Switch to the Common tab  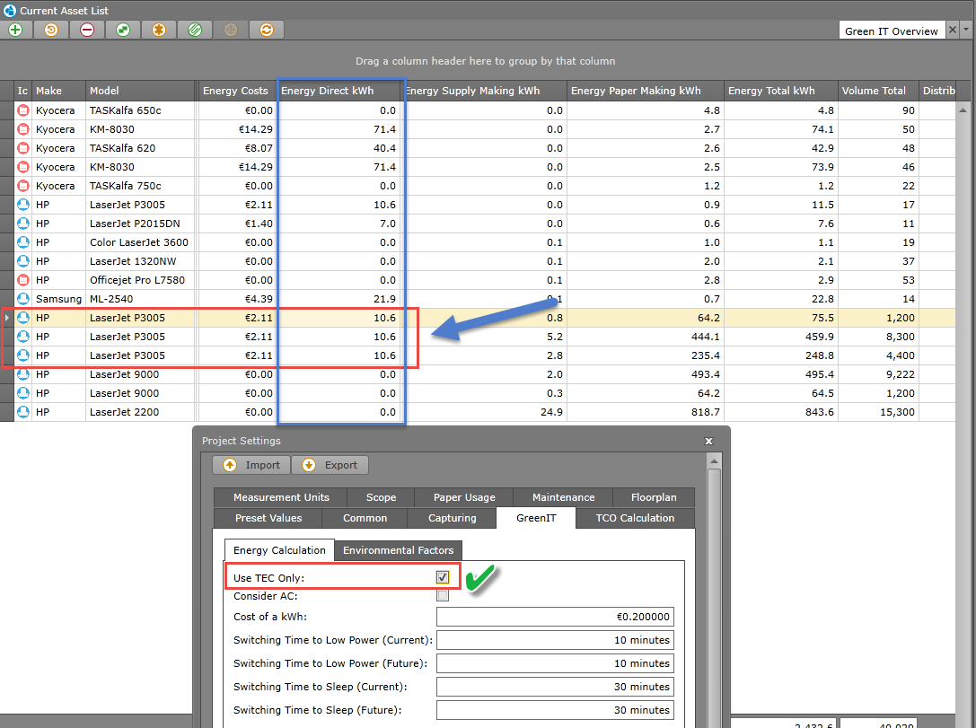click(x=365, y=518)
